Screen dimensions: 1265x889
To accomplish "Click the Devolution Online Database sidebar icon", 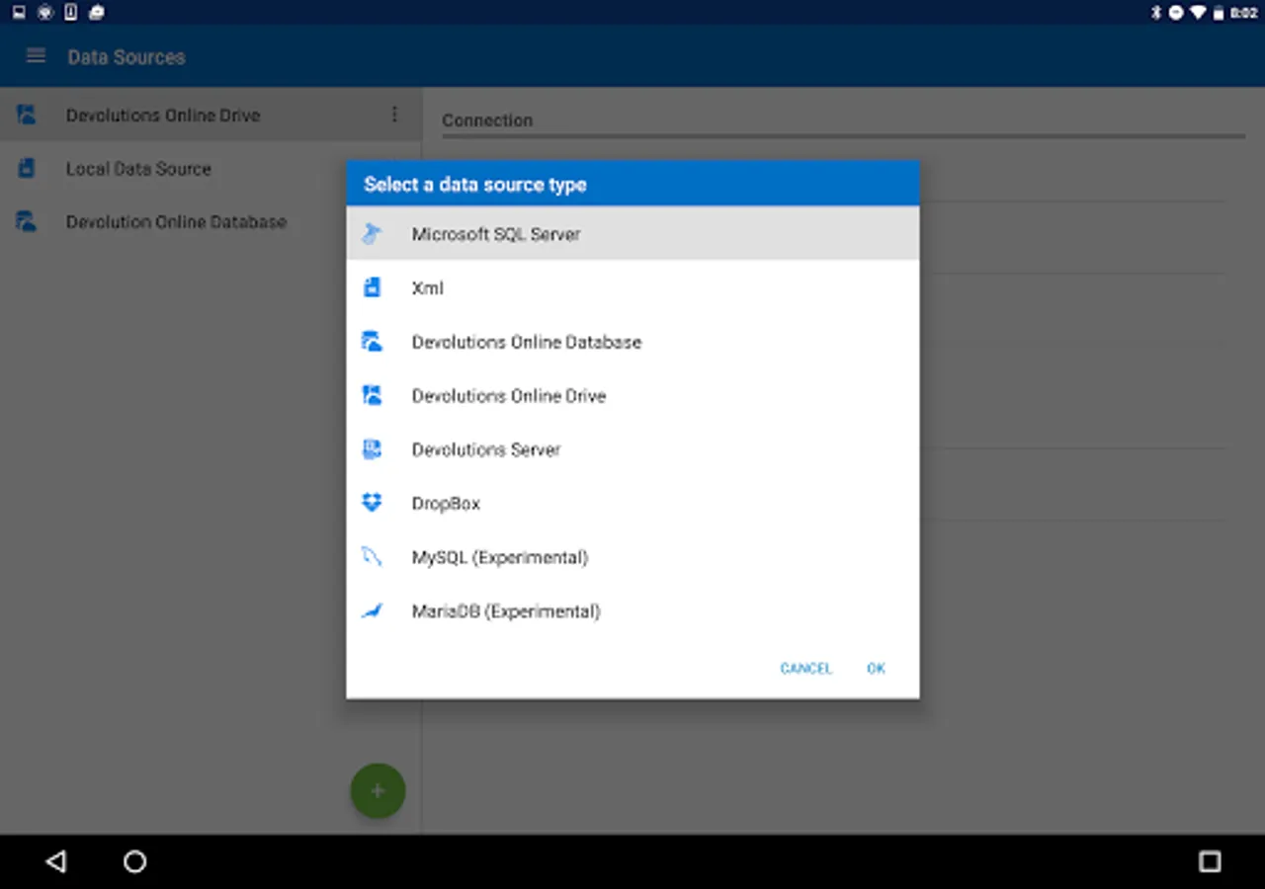I will pos(27,222).
